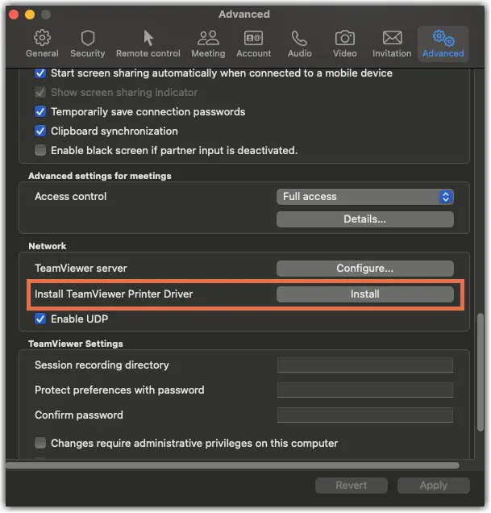
Task: Click Configure... for TeamViewer server
Action: pyautogui.click(x=365, y=269)
